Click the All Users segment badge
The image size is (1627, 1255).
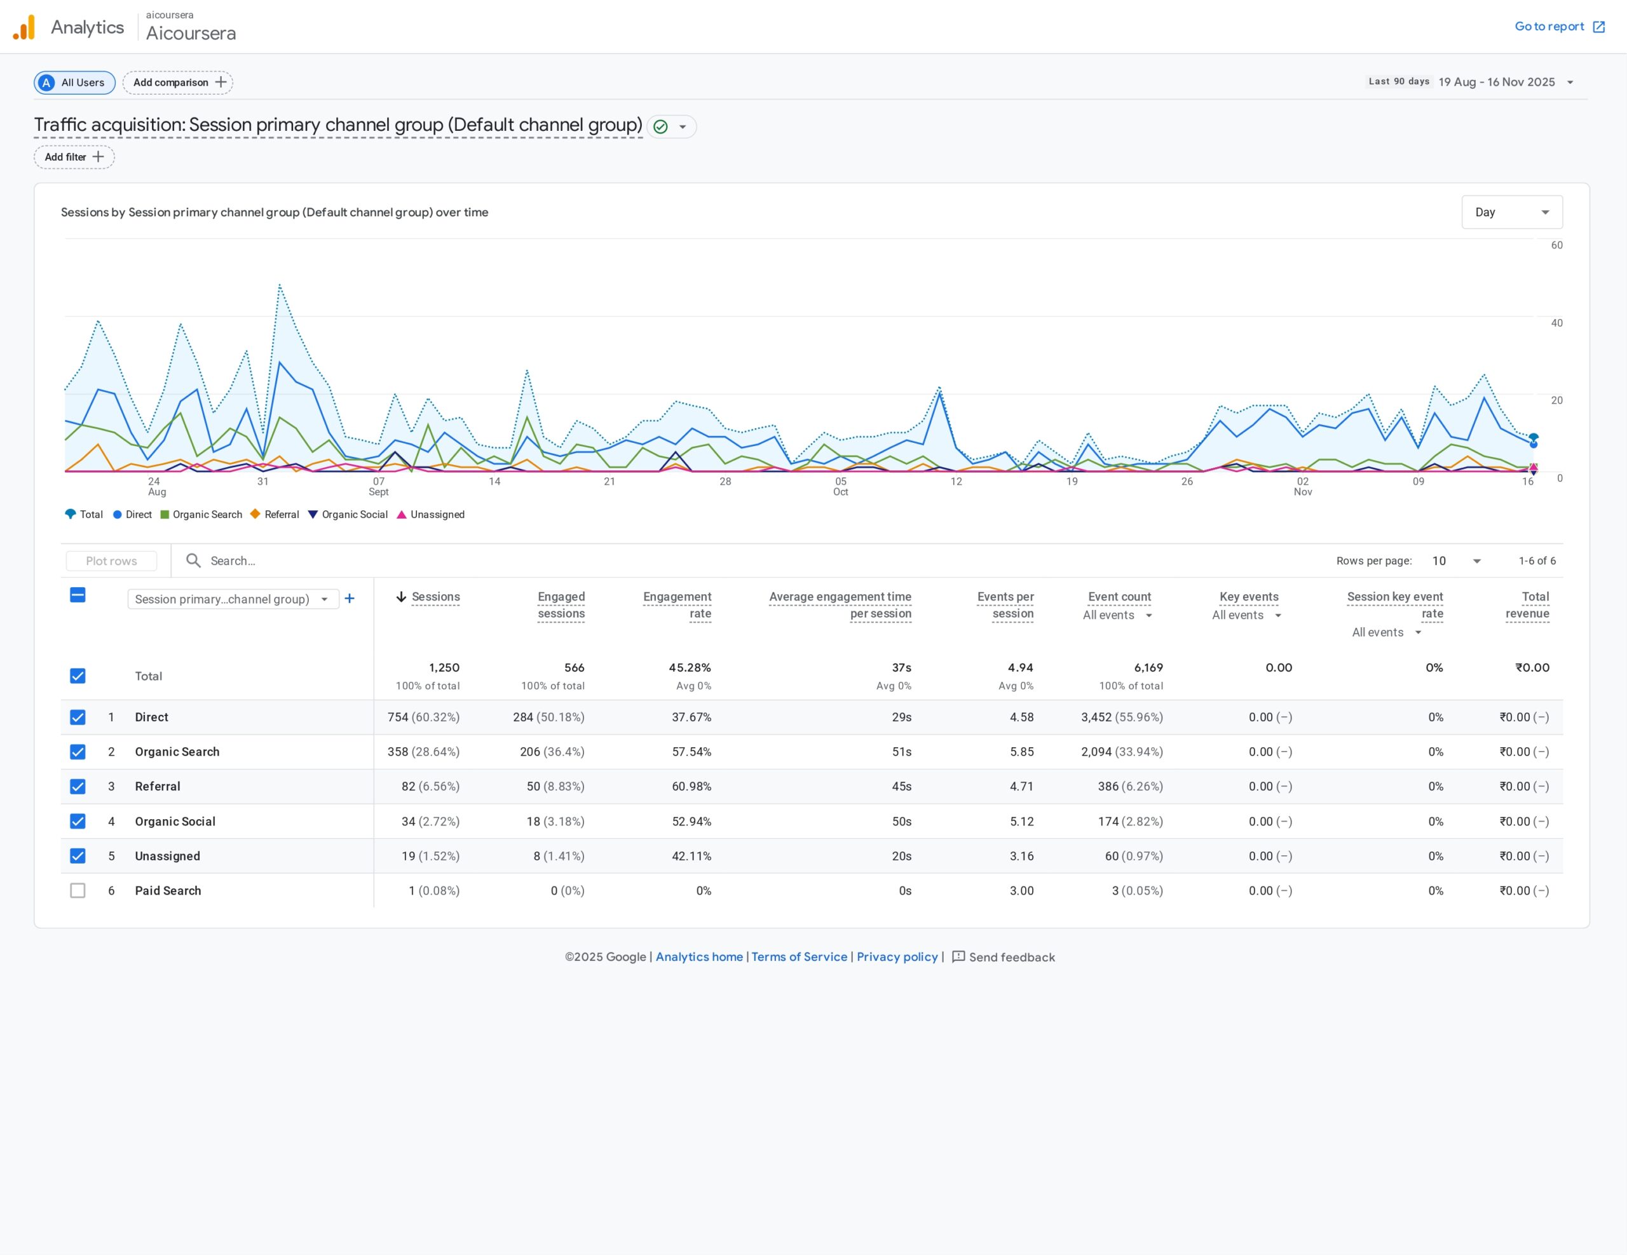74,83
